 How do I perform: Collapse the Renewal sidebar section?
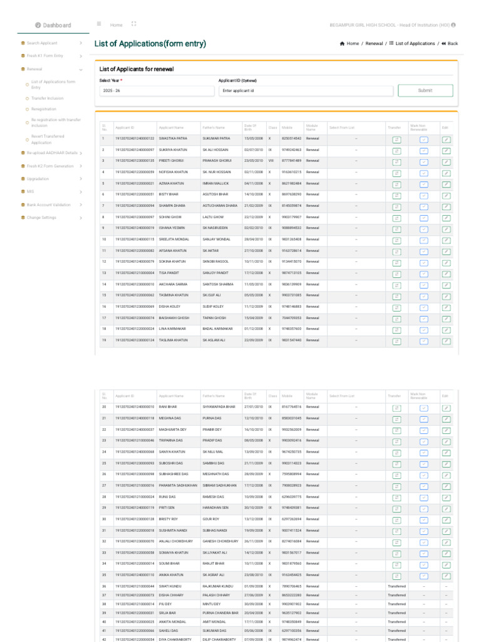[x=51, y=69]
